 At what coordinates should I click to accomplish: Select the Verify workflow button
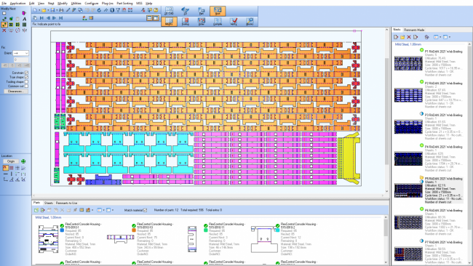234,21
